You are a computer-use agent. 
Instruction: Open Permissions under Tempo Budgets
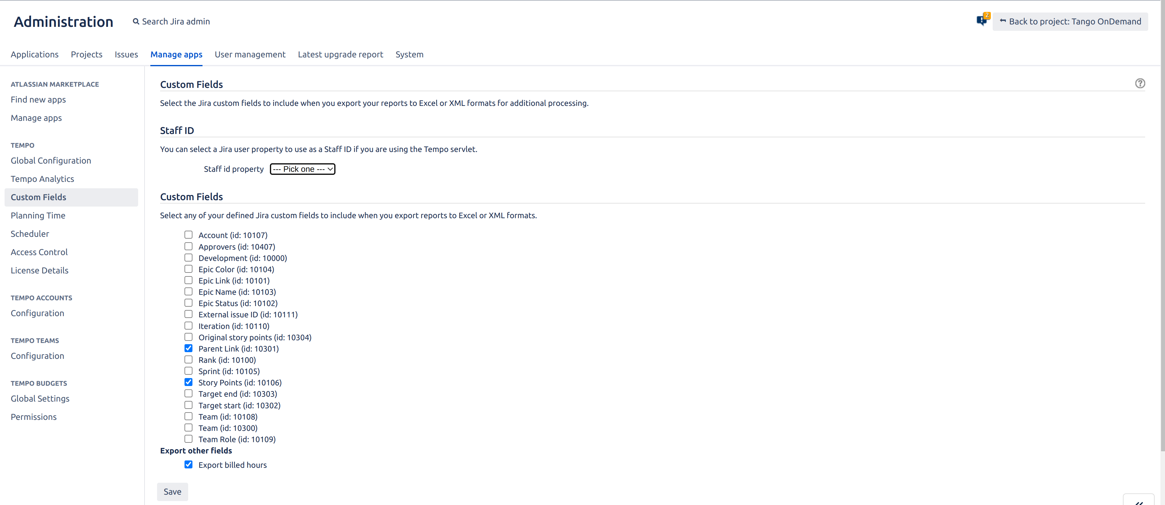pyautogui.click(x=34, y=416)
